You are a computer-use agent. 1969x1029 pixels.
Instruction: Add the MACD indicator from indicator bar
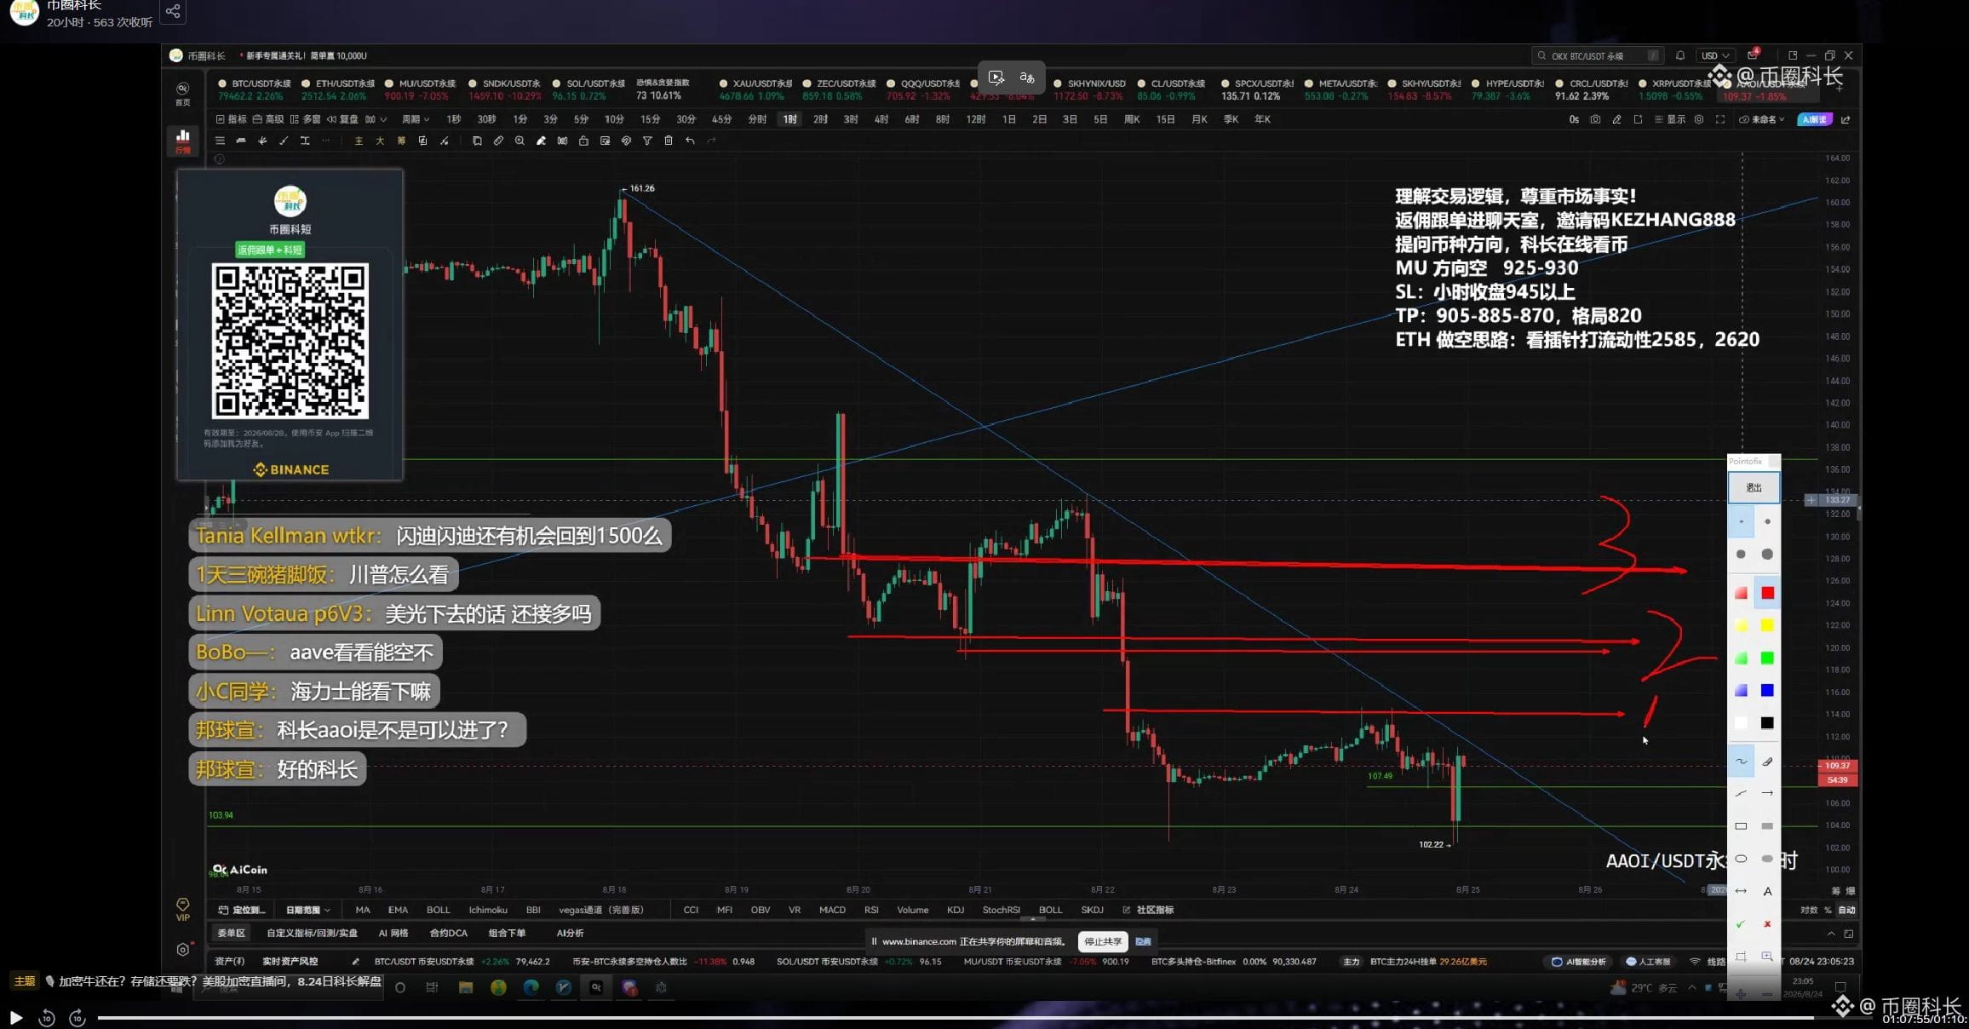(832, 911)
